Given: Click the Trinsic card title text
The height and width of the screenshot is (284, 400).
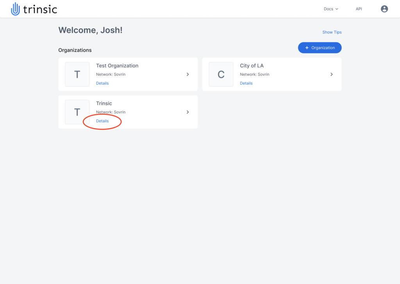Looking at the screenshot, I should [104, 103].
